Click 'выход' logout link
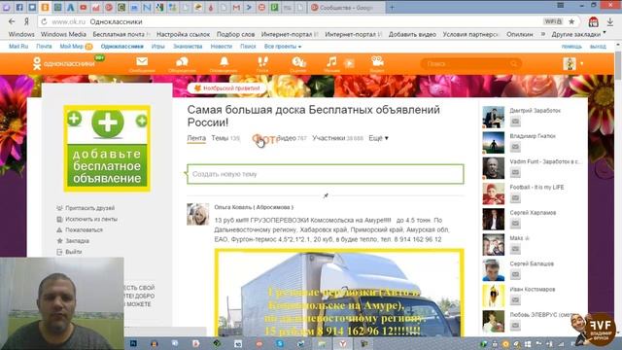Image resolution: width=622 pixels, height=350 pixels. click(598, 47)
